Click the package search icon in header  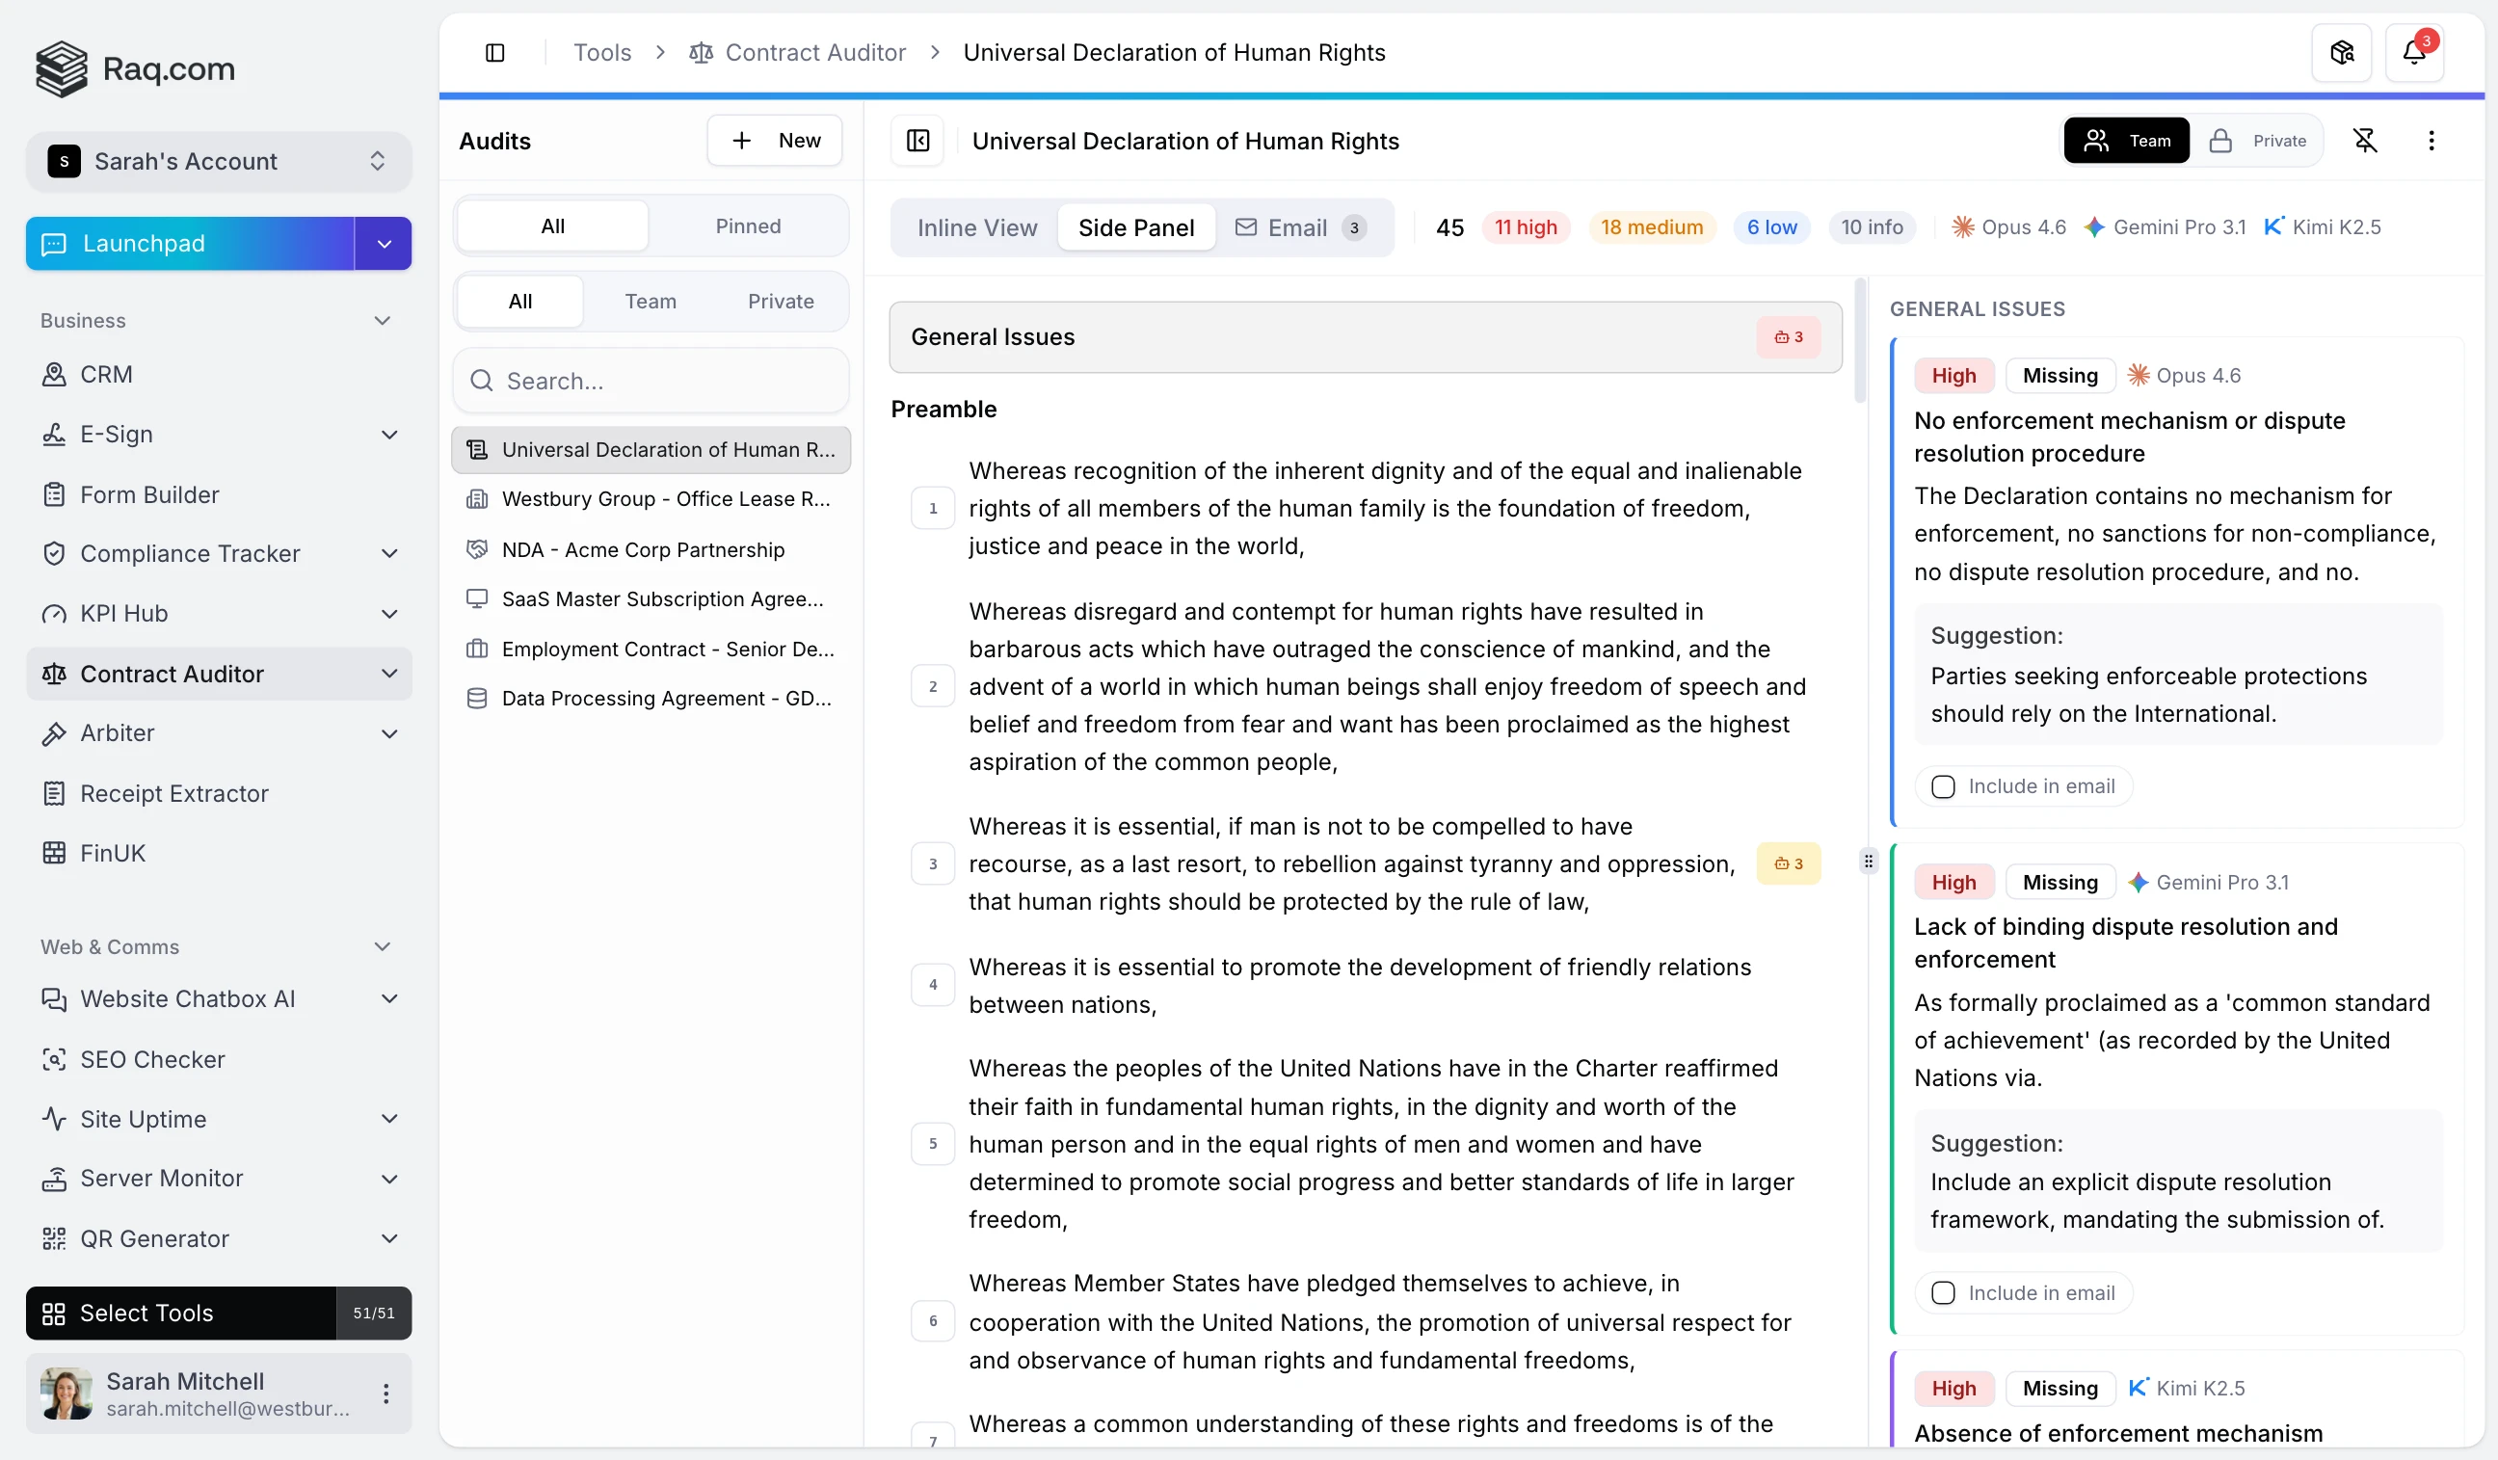point(2341,53)
